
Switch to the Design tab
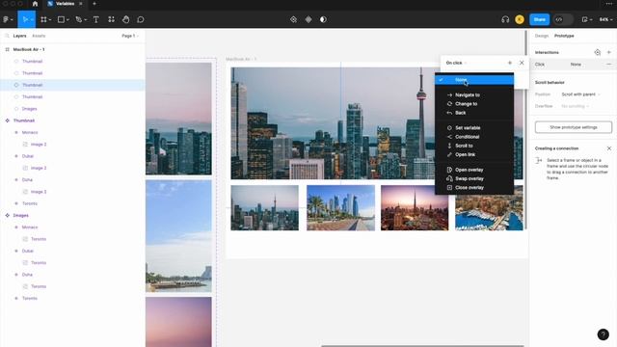[x=542, y=36]
